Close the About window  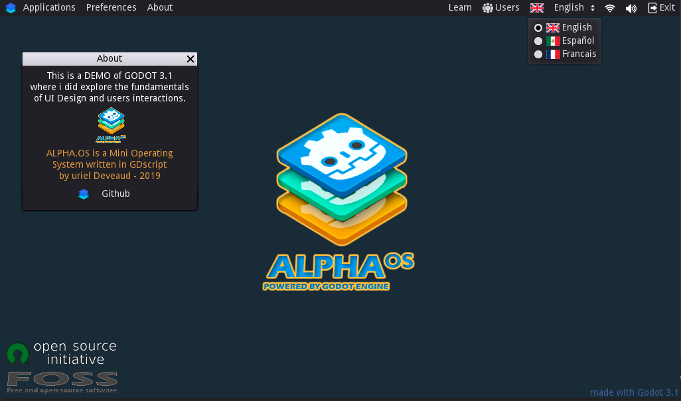coord(190,59)
